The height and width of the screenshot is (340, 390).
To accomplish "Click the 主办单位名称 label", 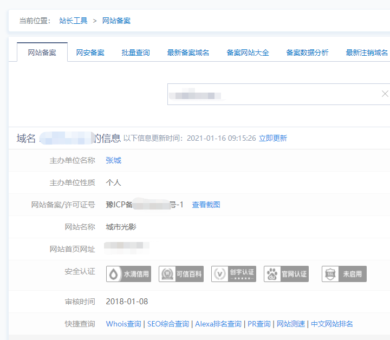I will [x=73, y=161].
